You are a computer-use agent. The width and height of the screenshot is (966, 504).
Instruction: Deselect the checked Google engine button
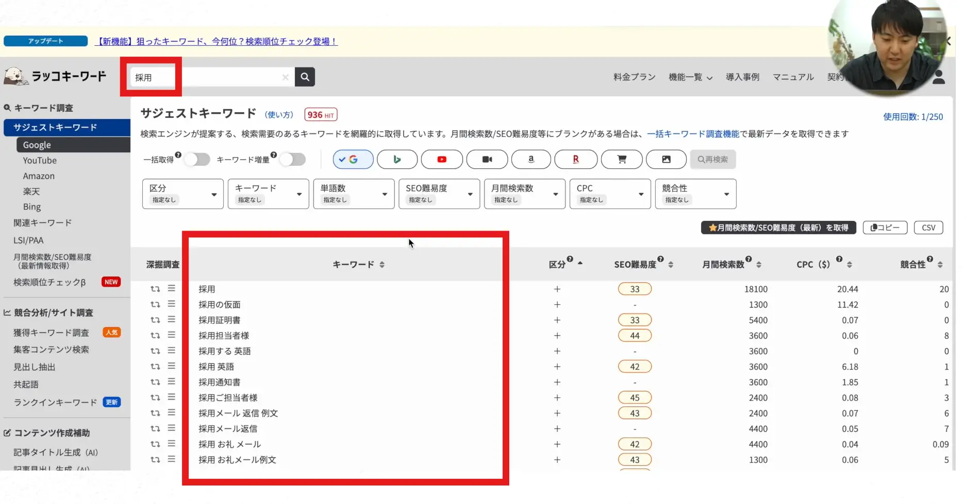(353, 160)
